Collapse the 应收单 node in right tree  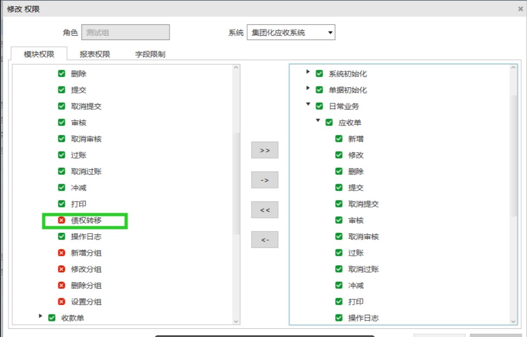click(318, 121)
